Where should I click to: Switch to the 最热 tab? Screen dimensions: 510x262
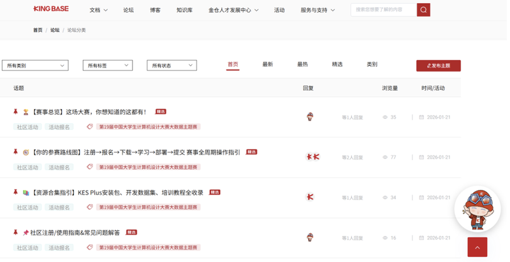click(302, 64)
